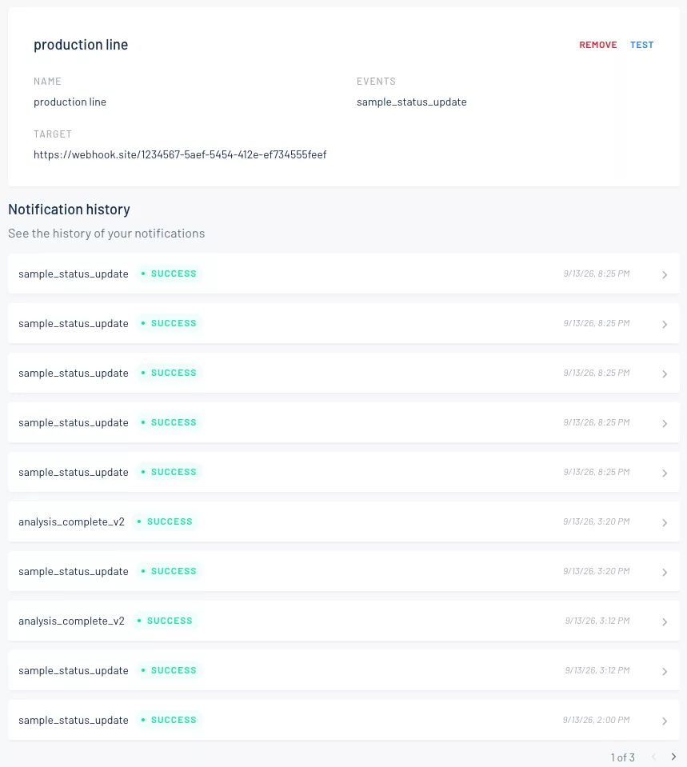Click the webhook.site target URL

coord(180,154)
